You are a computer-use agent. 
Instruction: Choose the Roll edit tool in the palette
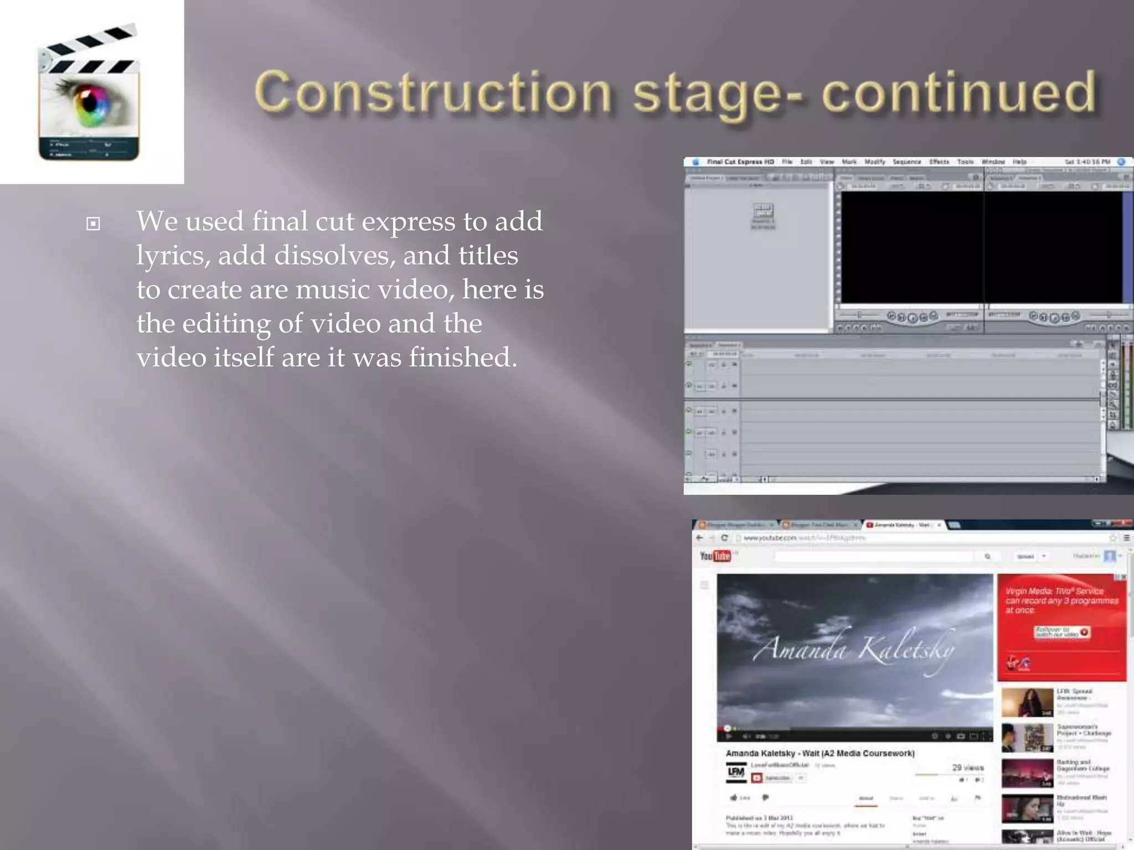click(1112, 375)
